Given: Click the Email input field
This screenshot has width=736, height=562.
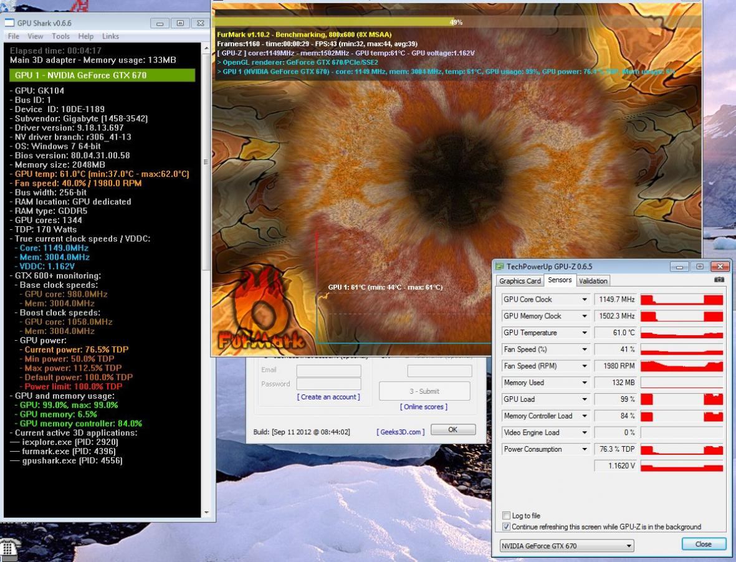Looking at the screenshot, I should [328, 371].
